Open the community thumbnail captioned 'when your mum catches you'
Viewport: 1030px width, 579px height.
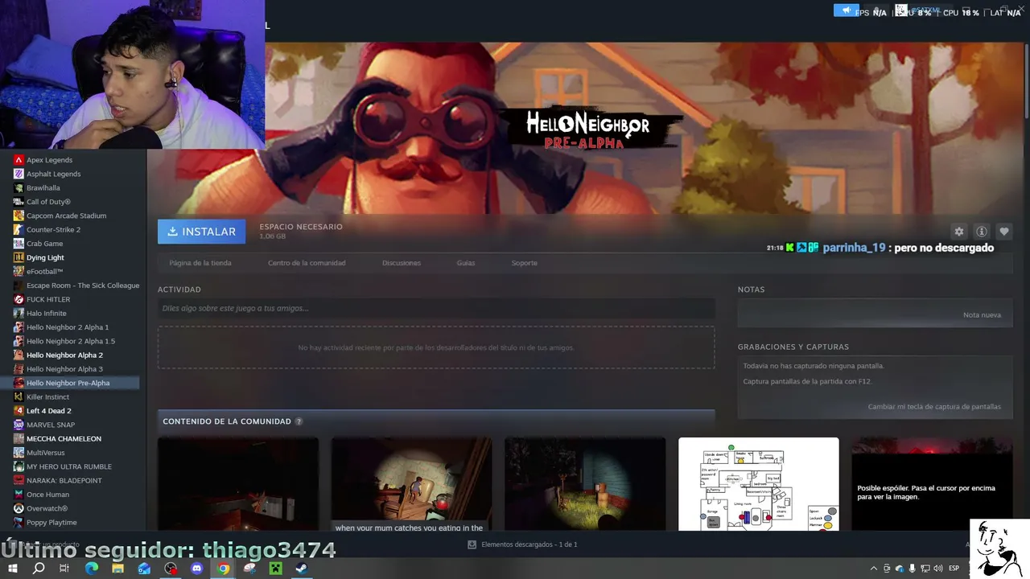411,484
